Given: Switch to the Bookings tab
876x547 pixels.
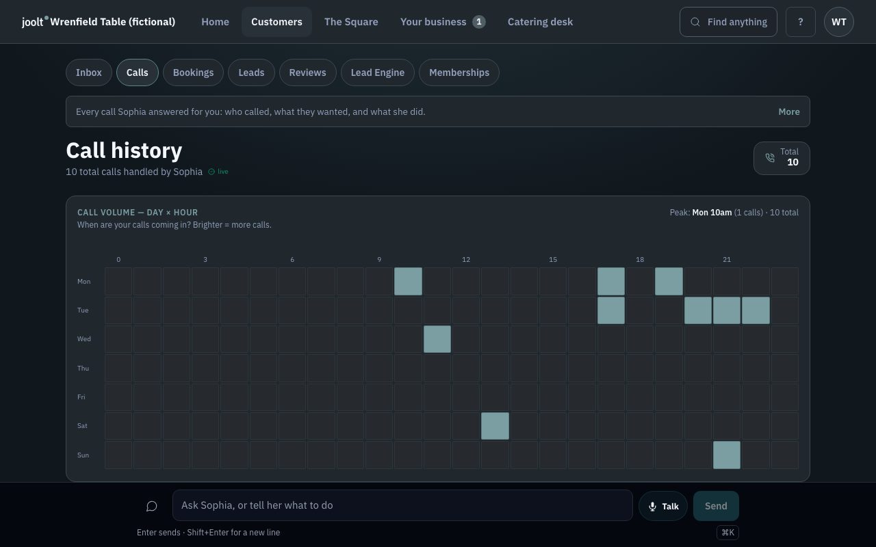Looking at the screenshot, I should point(193,72).
